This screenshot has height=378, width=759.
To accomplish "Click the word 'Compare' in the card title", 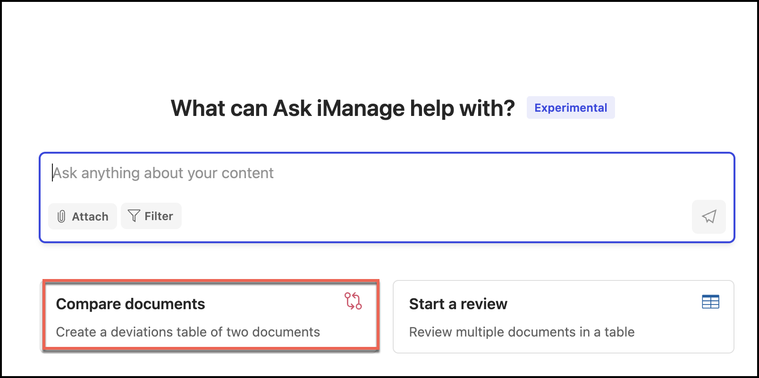I will click(x=88, y=304).
